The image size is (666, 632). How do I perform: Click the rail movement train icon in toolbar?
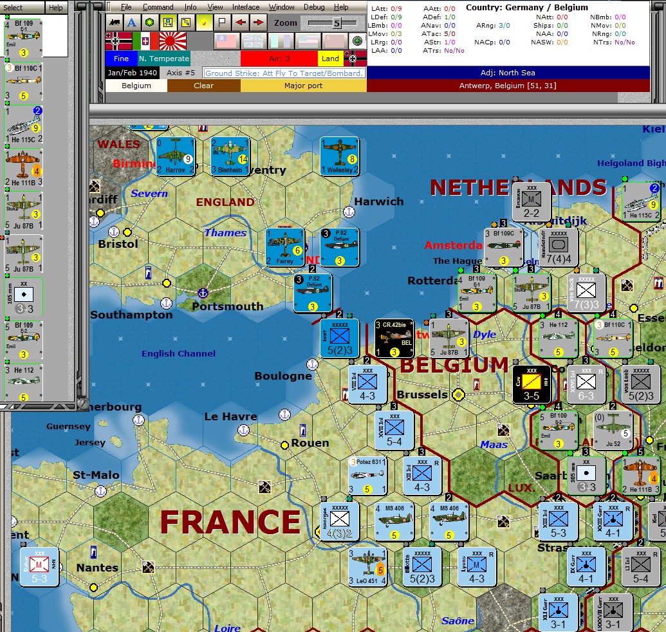(x=115, y=22)
